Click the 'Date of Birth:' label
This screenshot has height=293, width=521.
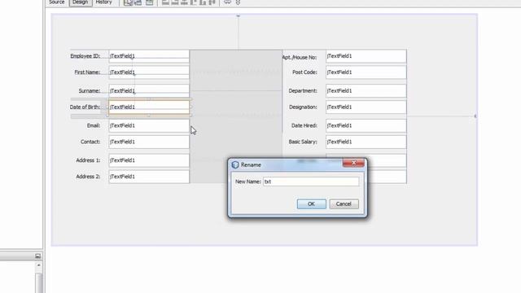tap(85, 107)
